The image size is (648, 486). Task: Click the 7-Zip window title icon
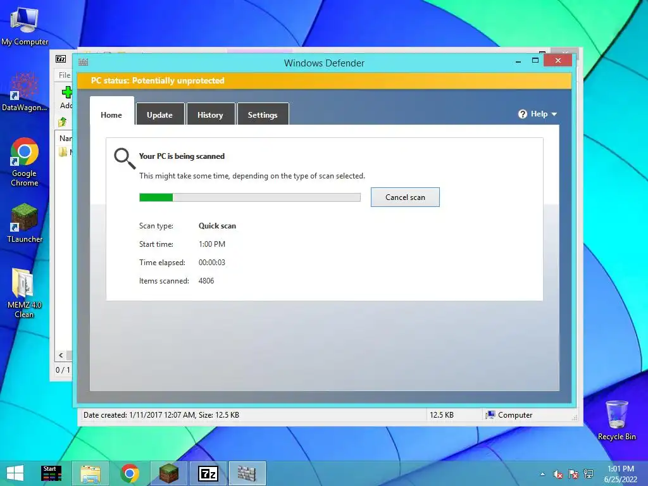tap(61, 59)
